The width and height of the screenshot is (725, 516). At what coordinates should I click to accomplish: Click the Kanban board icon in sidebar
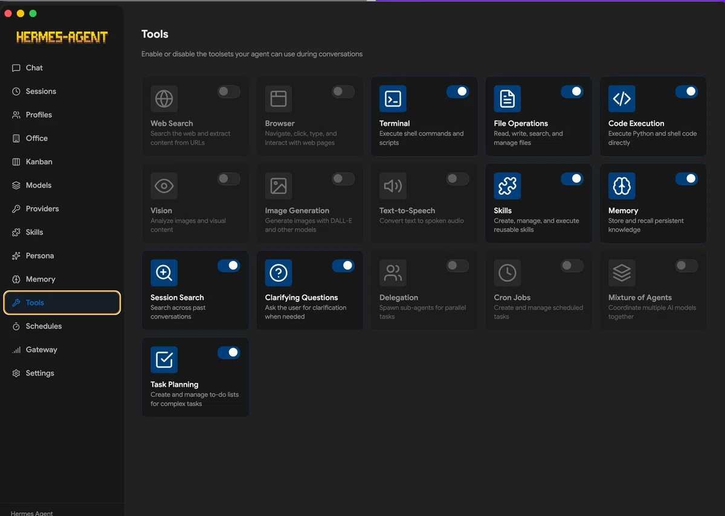pos(16,162)
